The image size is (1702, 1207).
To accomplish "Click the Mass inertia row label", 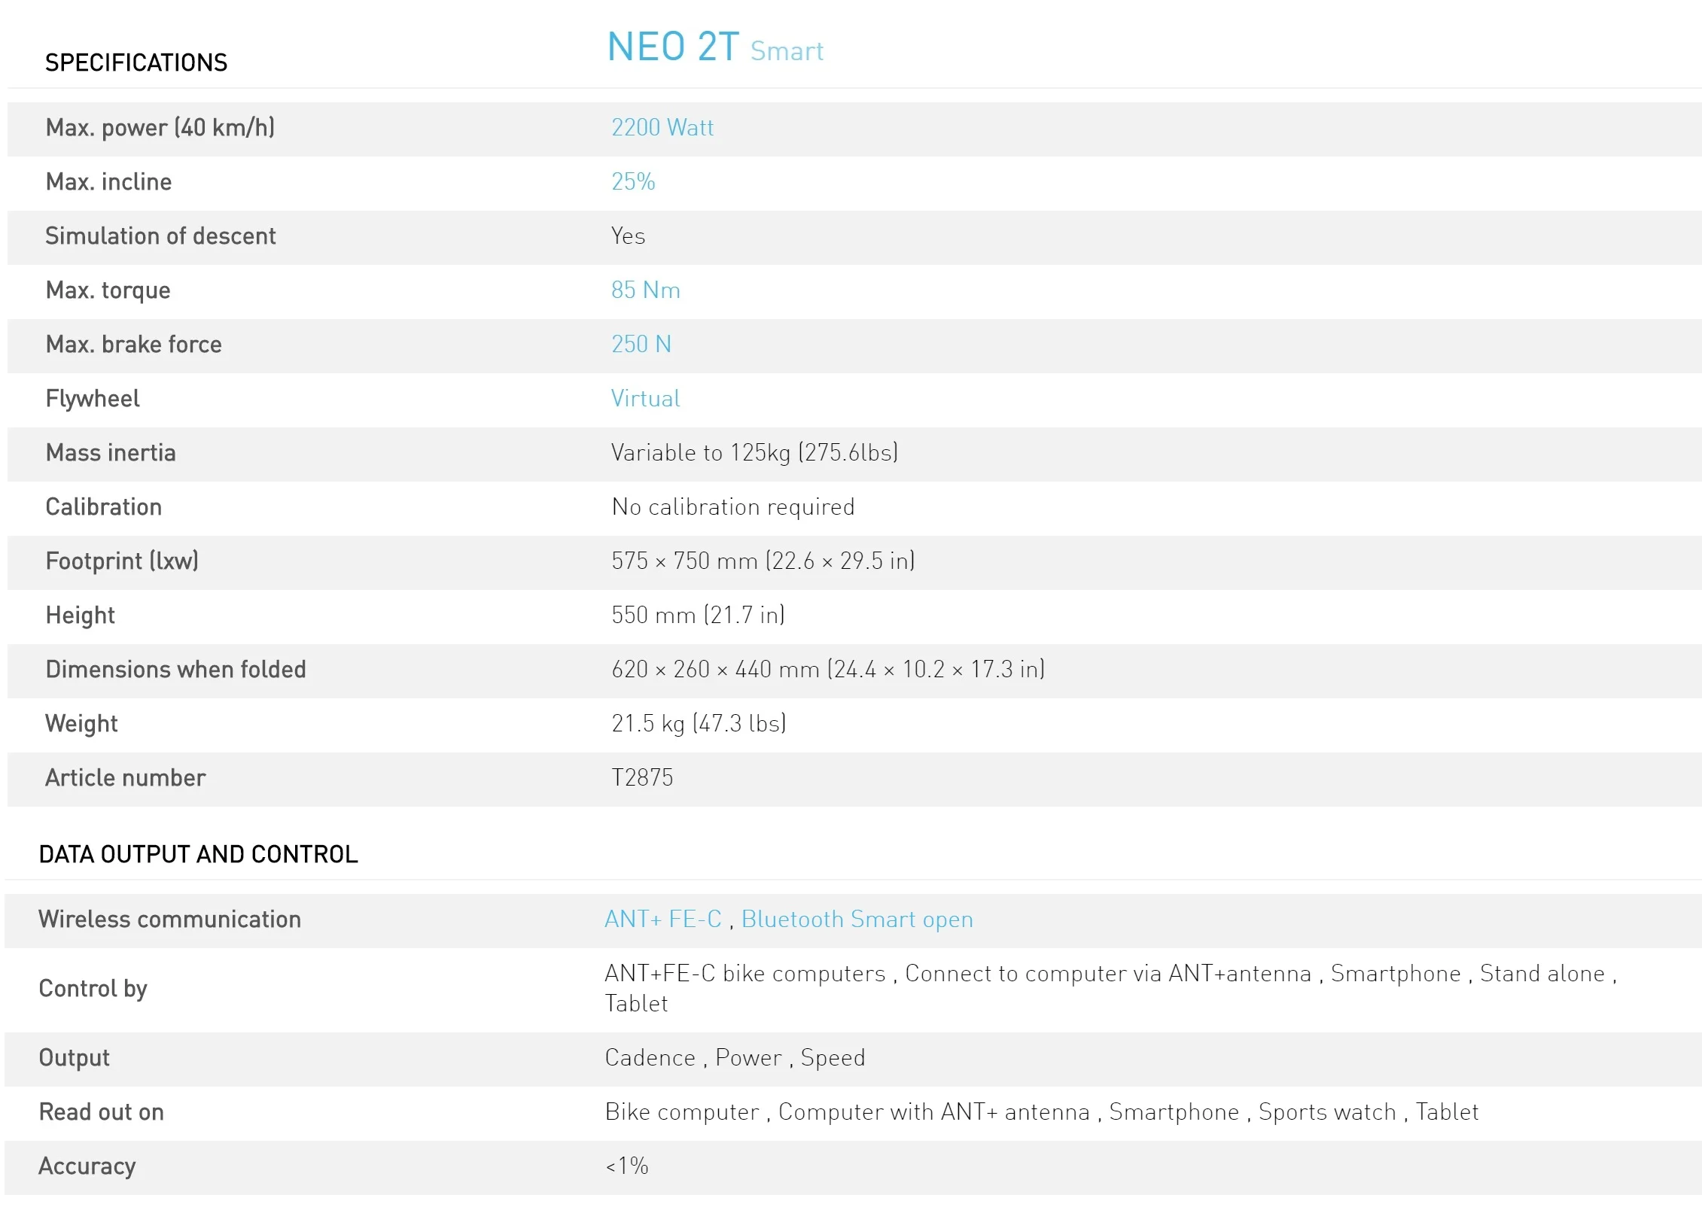I will [111, 453].
